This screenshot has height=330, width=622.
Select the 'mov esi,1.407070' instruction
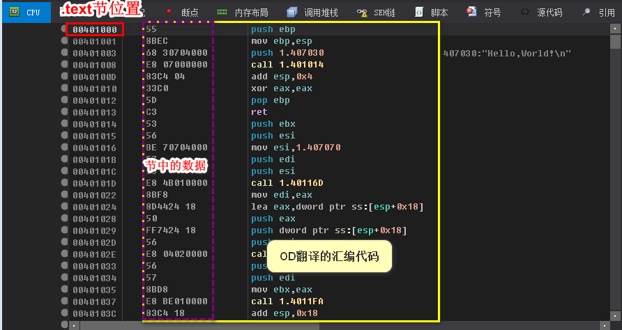296,148
